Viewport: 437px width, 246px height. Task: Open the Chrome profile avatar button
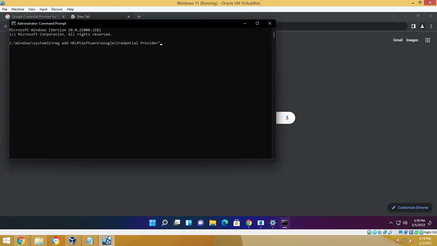[x=422, y=26]
